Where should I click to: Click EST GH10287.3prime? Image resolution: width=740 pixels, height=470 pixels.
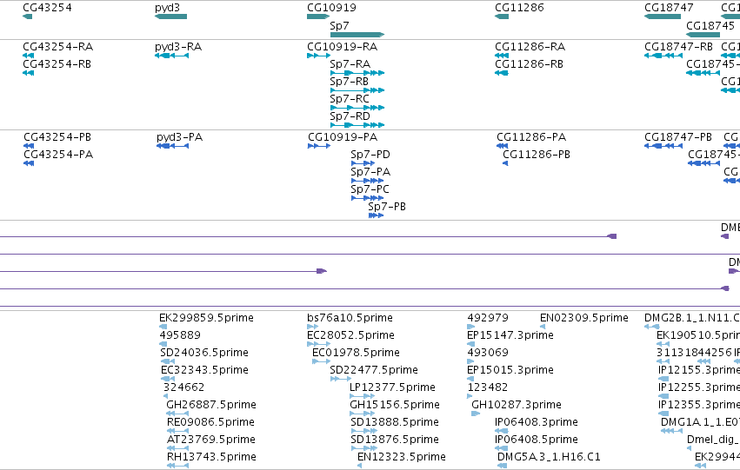pyautogui.click(x=517, y=405)
